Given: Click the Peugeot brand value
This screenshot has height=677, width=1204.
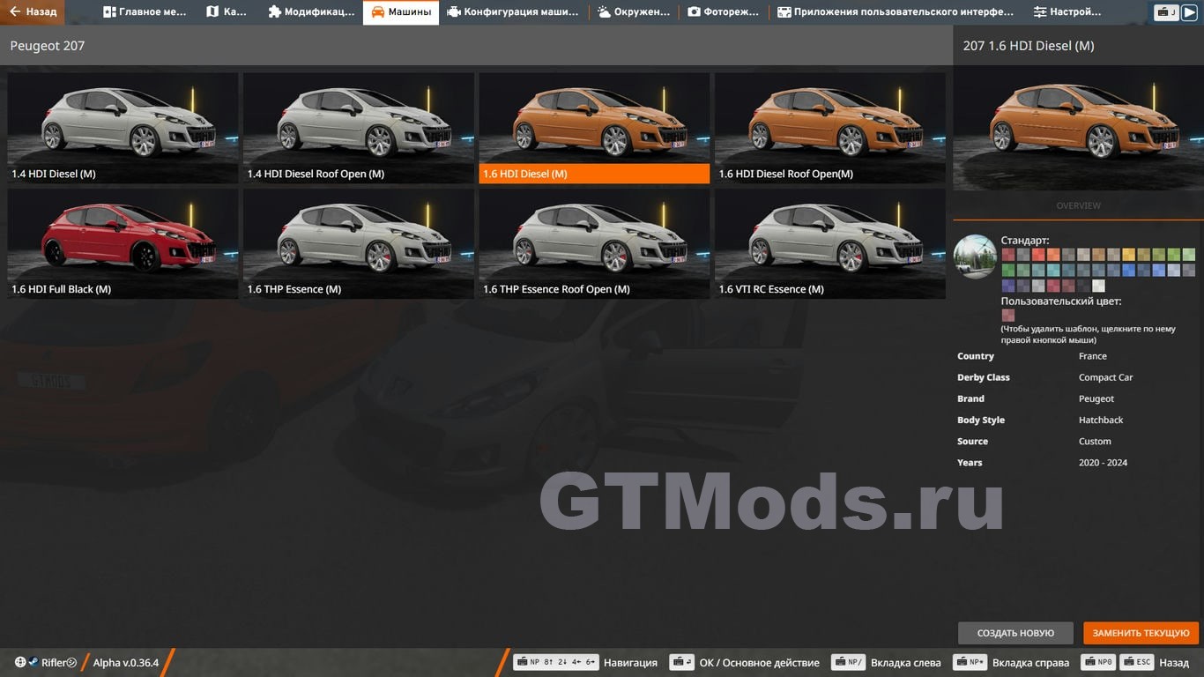Looking at the screenshot, I should (x=1096, y=398).
